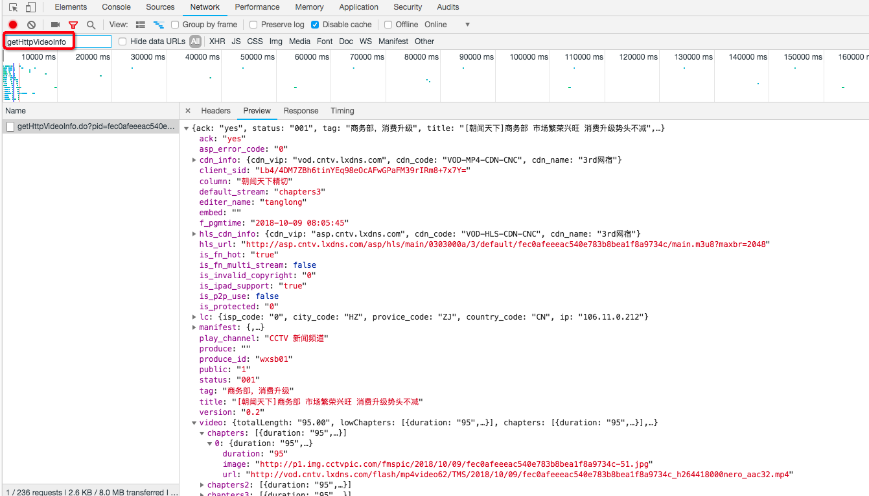The image size is (869, 496).
Task: Expand the manifest object
Action: (194, 328)
